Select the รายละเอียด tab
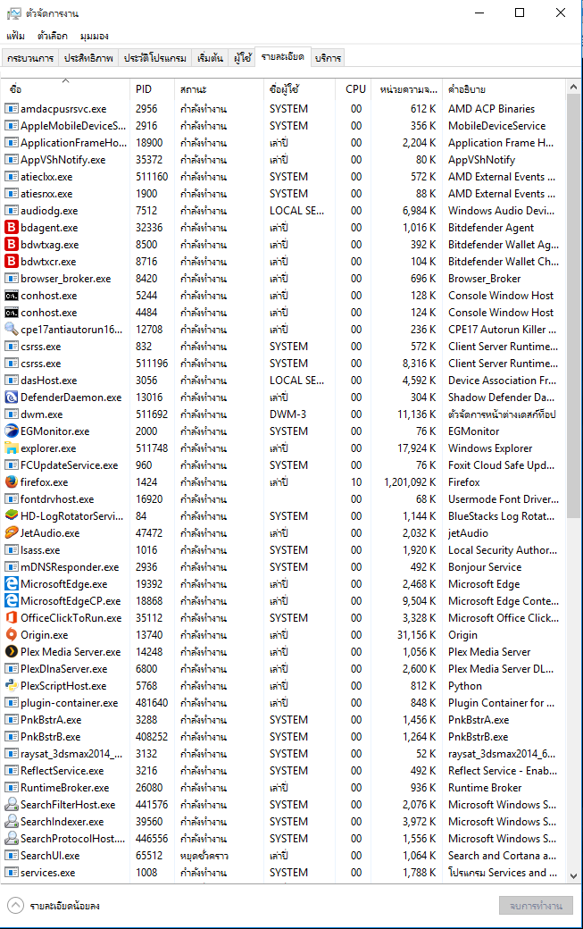This screenshot has width=583, height=929. 283,57
